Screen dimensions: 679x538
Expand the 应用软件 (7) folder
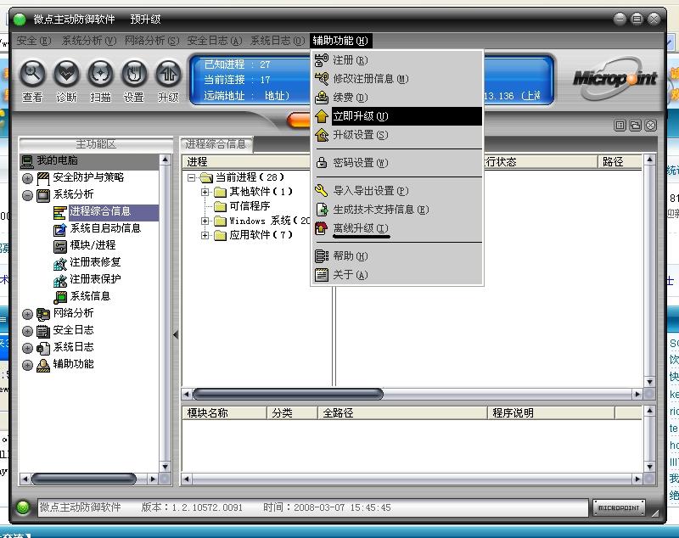pos(205,235)
